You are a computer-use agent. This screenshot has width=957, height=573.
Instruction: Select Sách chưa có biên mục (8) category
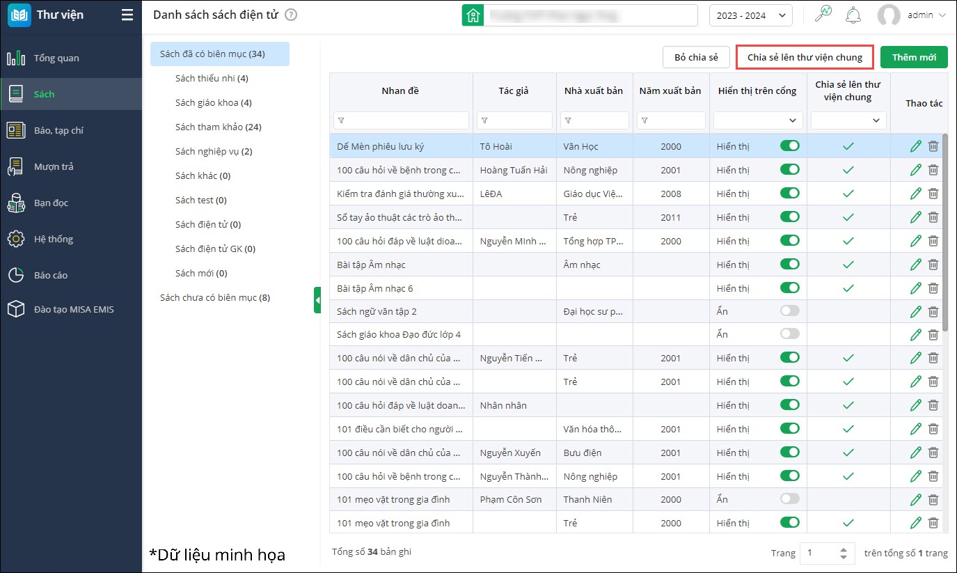tap(215, 297)
